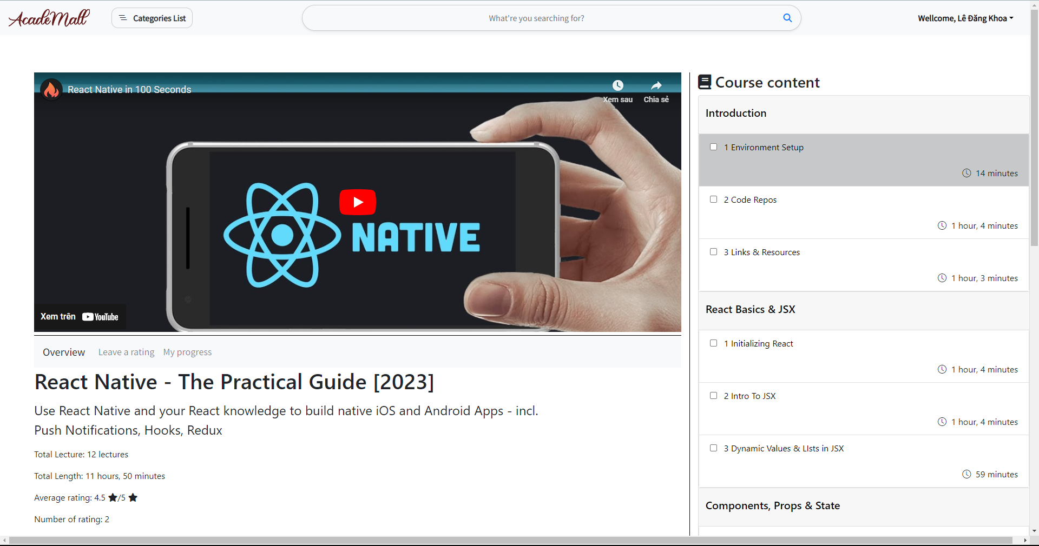This screenshot has width=1039, height=546.
Task: Switch to the Leave a rating tab
Action: click(126, 352)
